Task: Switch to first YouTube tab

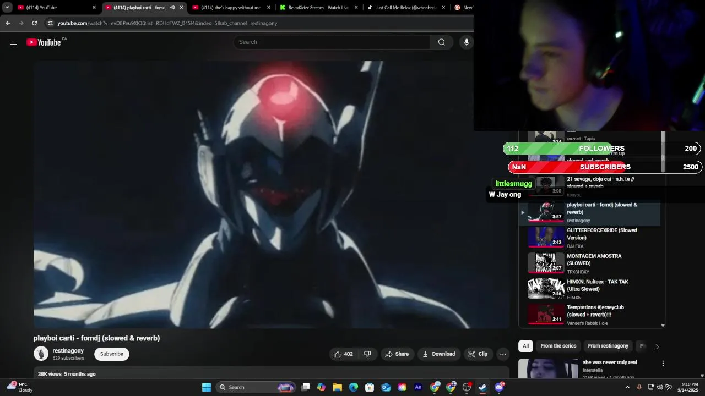Action: (56, 8)
